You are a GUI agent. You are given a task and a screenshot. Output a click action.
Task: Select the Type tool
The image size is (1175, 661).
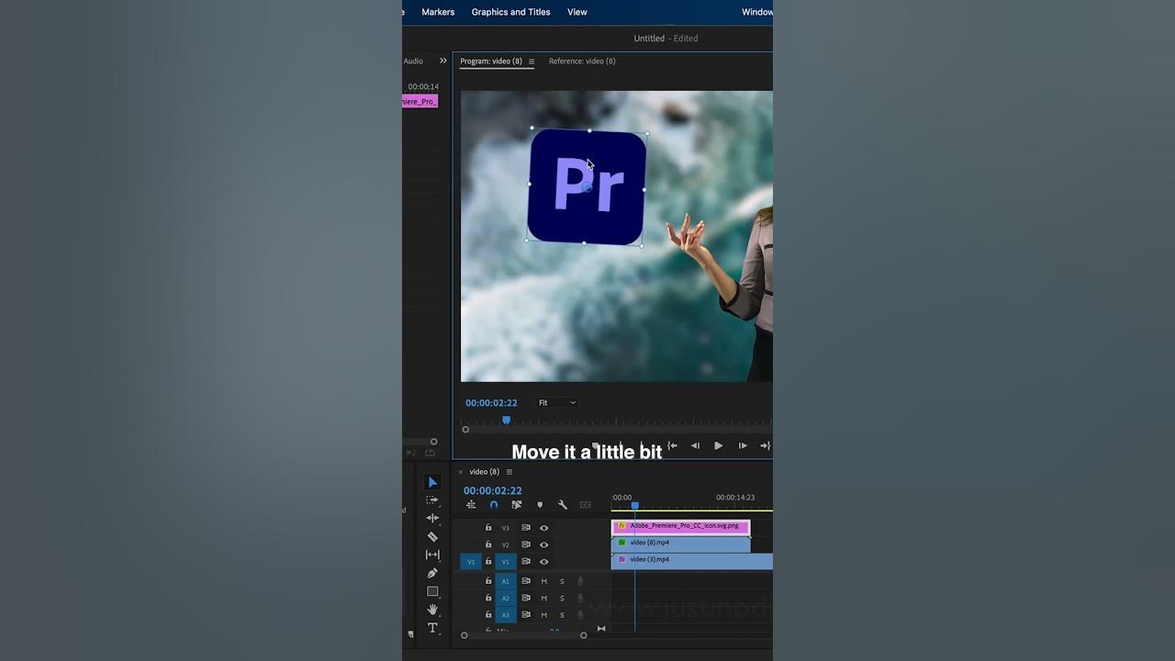[x=432, y=628]
